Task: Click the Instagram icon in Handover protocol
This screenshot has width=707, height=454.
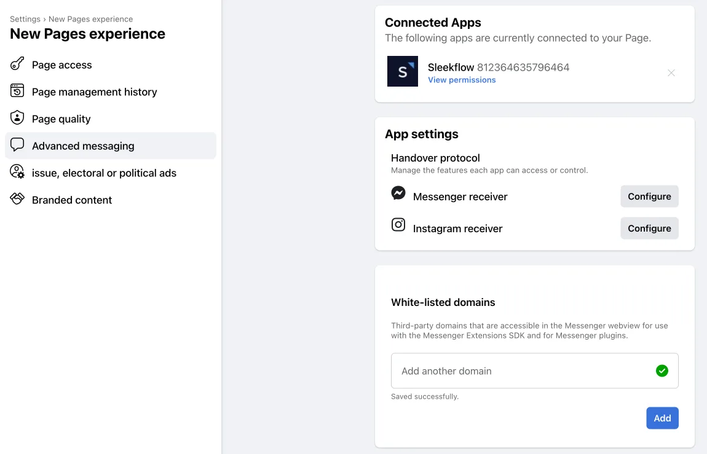Action: click(x=398, y=224)
